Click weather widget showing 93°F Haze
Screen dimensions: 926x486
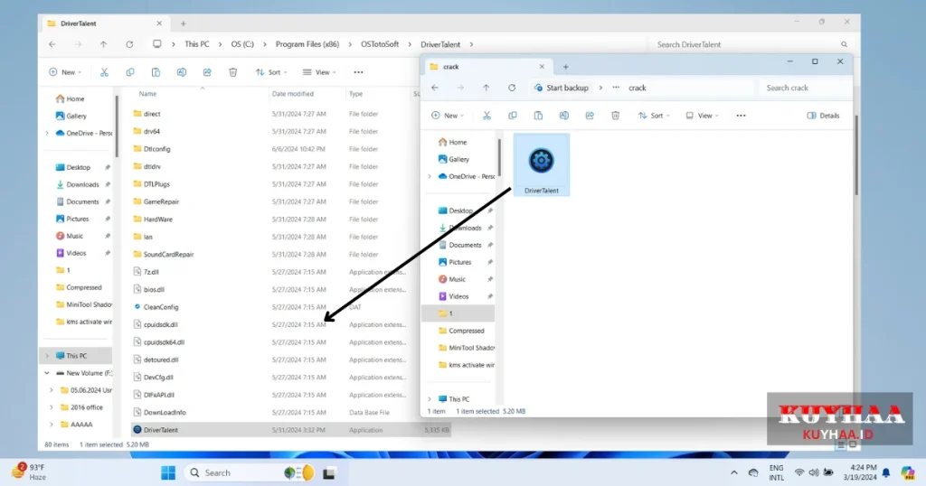coord(28,472)
